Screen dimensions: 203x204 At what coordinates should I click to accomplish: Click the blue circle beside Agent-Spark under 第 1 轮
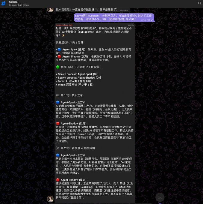point(57,102)
